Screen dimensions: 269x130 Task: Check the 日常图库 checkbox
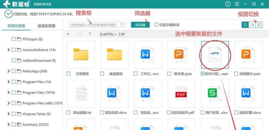coord(68,74)
